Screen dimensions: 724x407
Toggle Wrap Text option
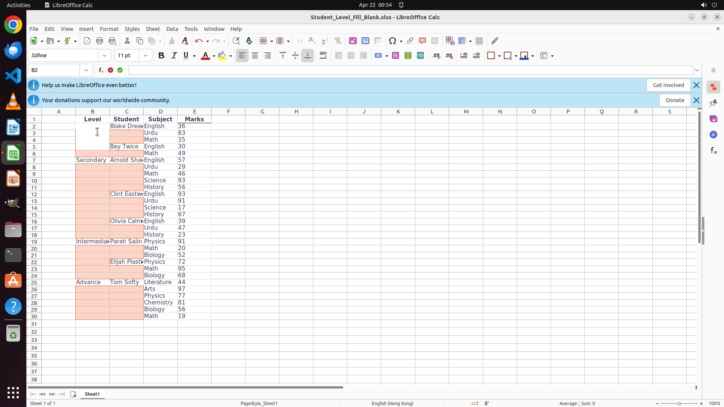[323, 55]
